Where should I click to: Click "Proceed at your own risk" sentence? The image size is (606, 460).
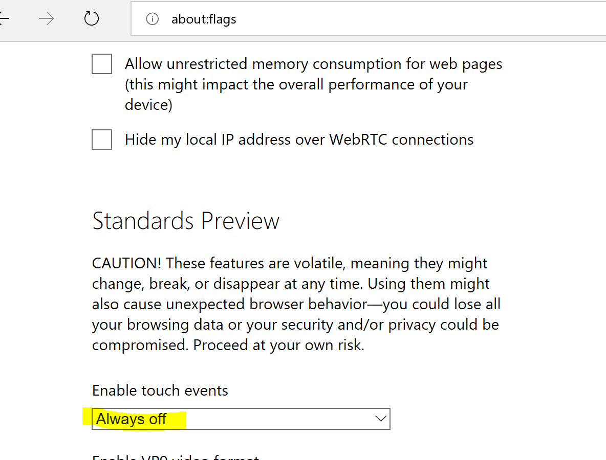[278, 345]
